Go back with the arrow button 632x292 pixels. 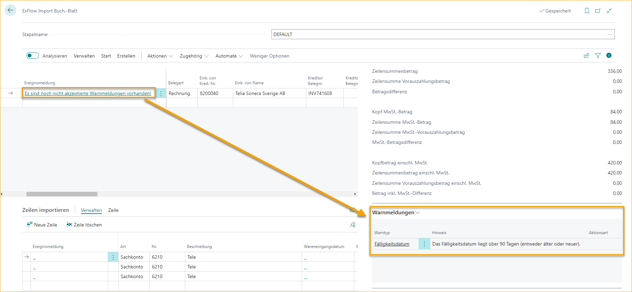tap(10, 10)
